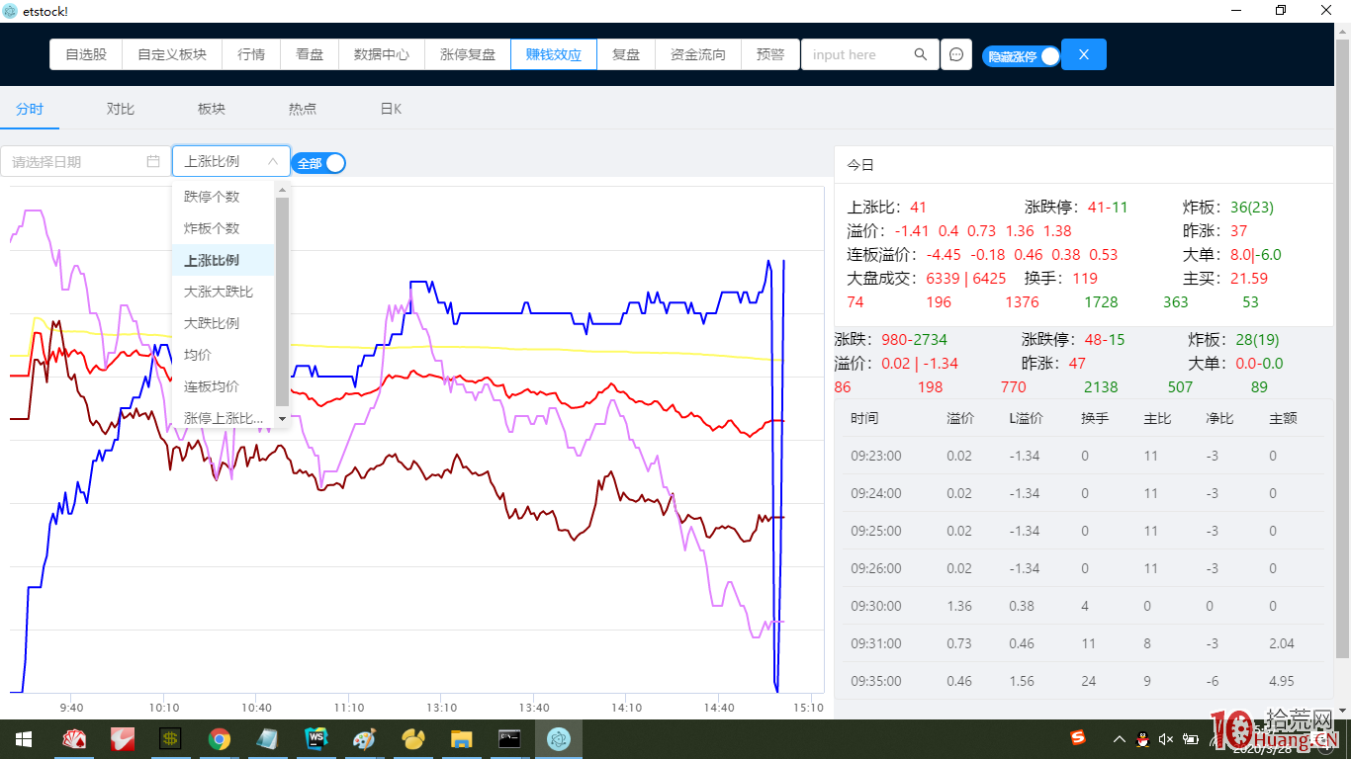
Task: Toggle the 全部 switch
Action: [319, 163]
